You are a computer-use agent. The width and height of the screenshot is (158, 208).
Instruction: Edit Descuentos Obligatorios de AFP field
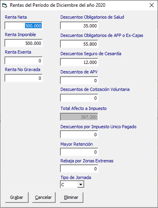(79, 44)
